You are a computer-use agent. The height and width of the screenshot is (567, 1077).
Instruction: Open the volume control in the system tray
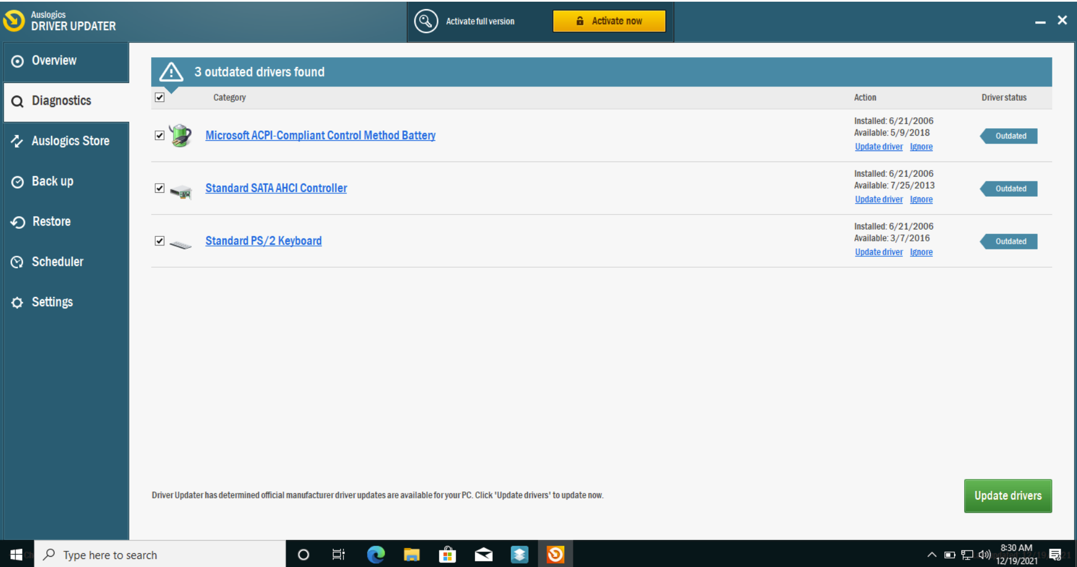tap(984, 554)
